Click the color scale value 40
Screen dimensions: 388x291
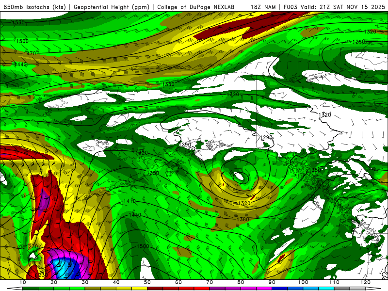click(116, 282)
